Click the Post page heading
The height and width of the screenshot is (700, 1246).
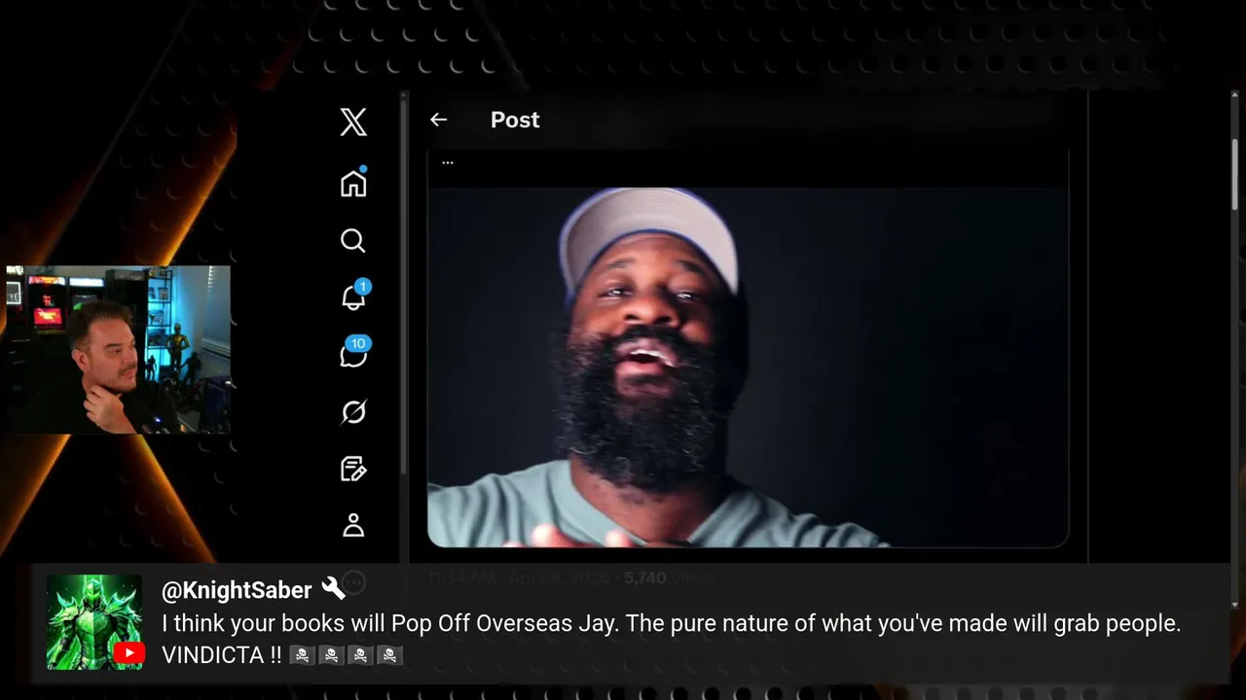(x=515, y=120)
